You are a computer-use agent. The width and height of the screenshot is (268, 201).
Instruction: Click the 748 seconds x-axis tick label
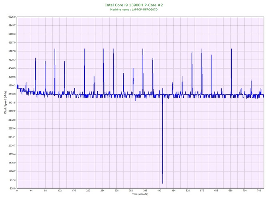259,191
